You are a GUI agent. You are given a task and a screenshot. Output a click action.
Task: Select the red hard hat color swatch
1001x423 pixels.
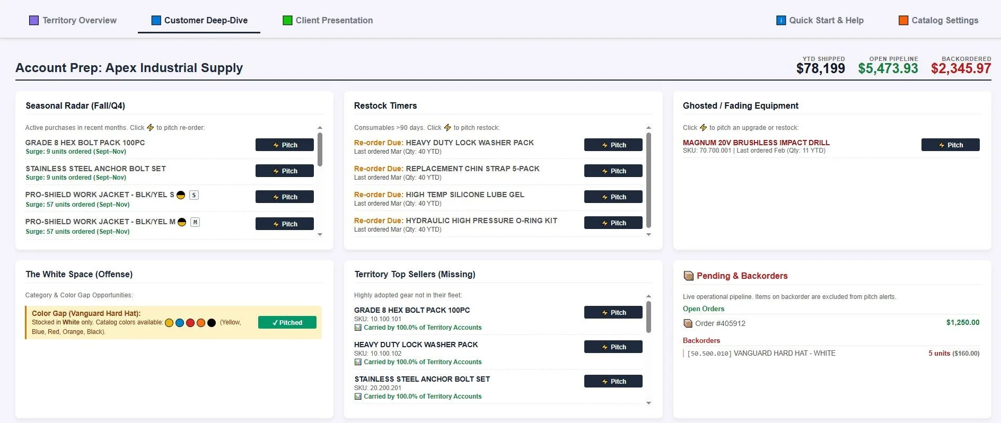[x=190, y=323]
